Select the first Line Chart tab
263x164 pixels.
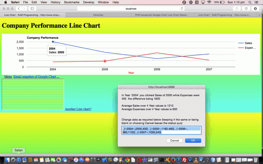pos(33,15)
